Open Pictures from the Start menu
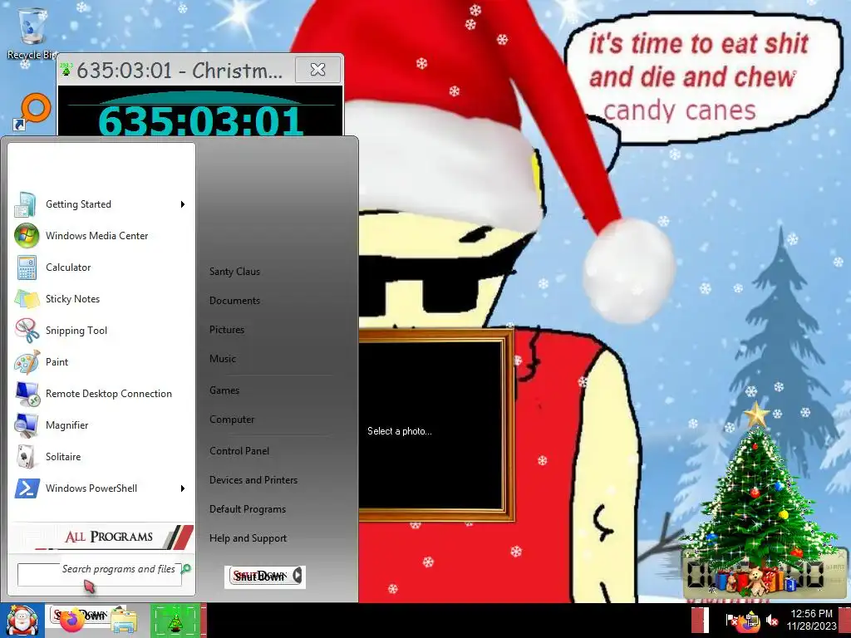The image size is (851, 638). point(227,329)
